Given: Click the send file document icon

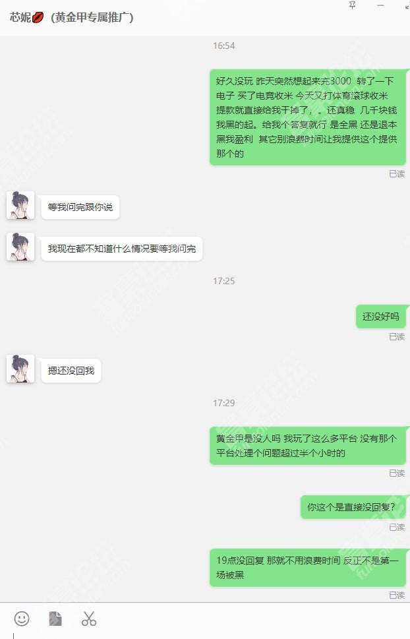Looking at the screenshot, I should 55,619.
